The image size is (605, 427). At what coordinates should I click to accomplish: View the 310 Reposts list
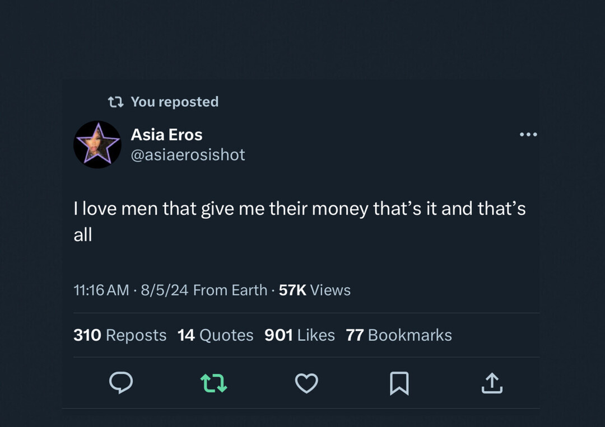click(x=120, y=335)
